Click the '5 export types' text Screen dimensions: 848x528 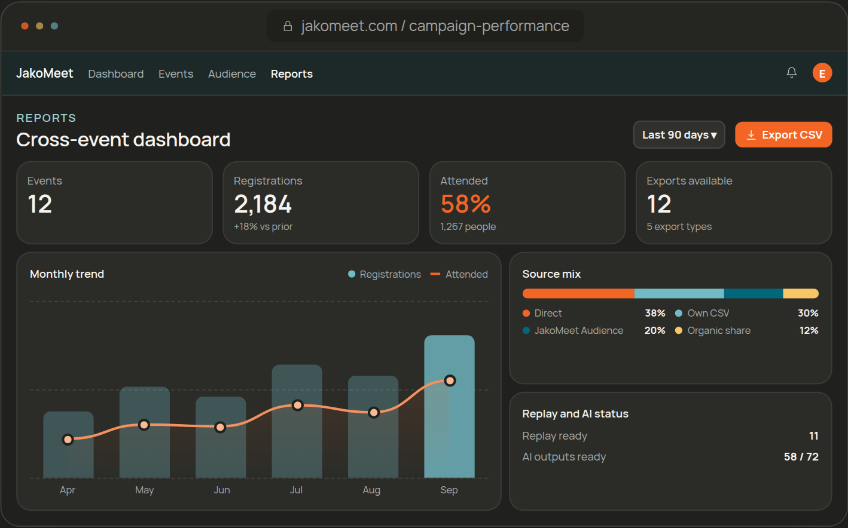coord(679,227)
